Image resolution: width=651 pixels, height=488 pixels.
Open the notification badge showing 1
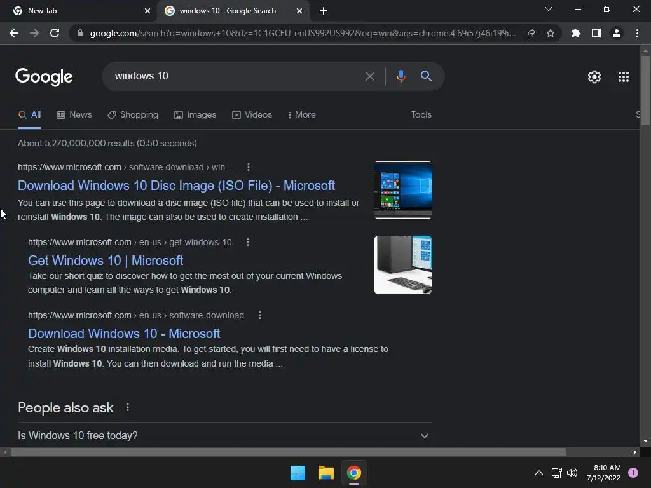pyautogui.click(x=633, y=473)
